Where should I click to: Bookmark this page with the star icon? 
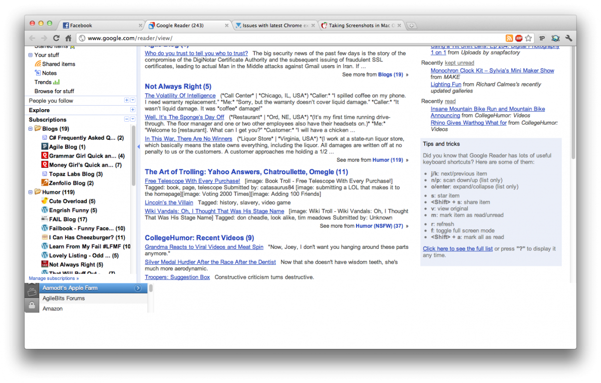pos(528,38)
